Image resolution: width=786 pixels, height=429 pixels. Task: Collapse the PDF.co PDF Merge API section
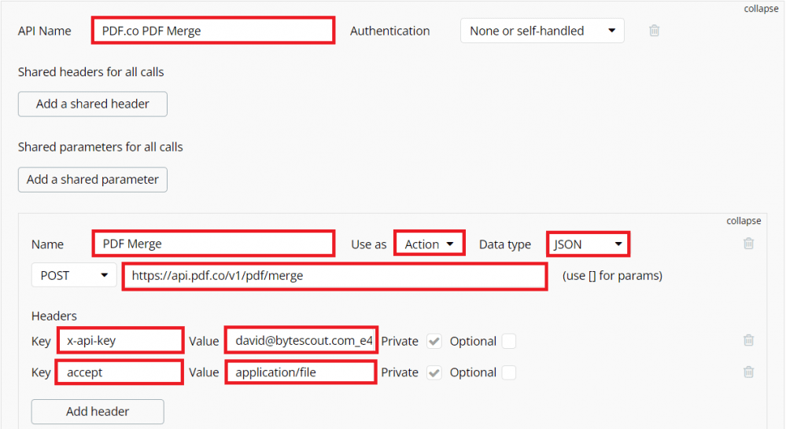point(761,9)
